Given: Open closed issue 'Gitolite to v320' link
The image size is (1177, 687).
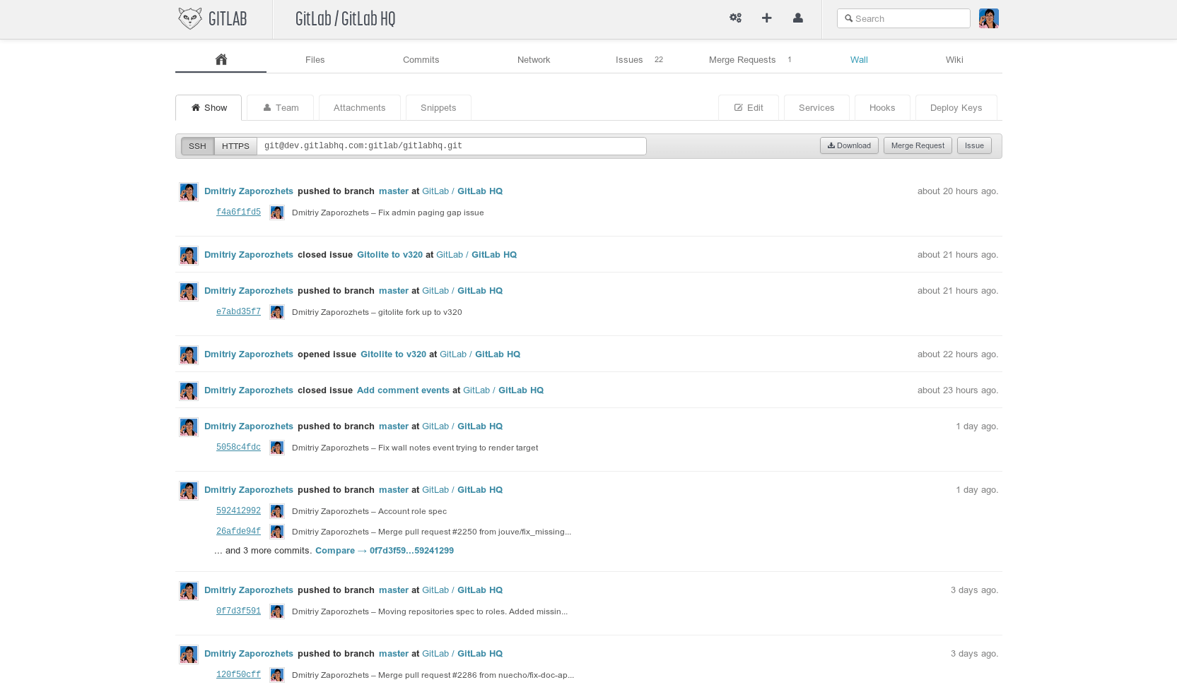Looking at the screenshot, I should point(390,255).
